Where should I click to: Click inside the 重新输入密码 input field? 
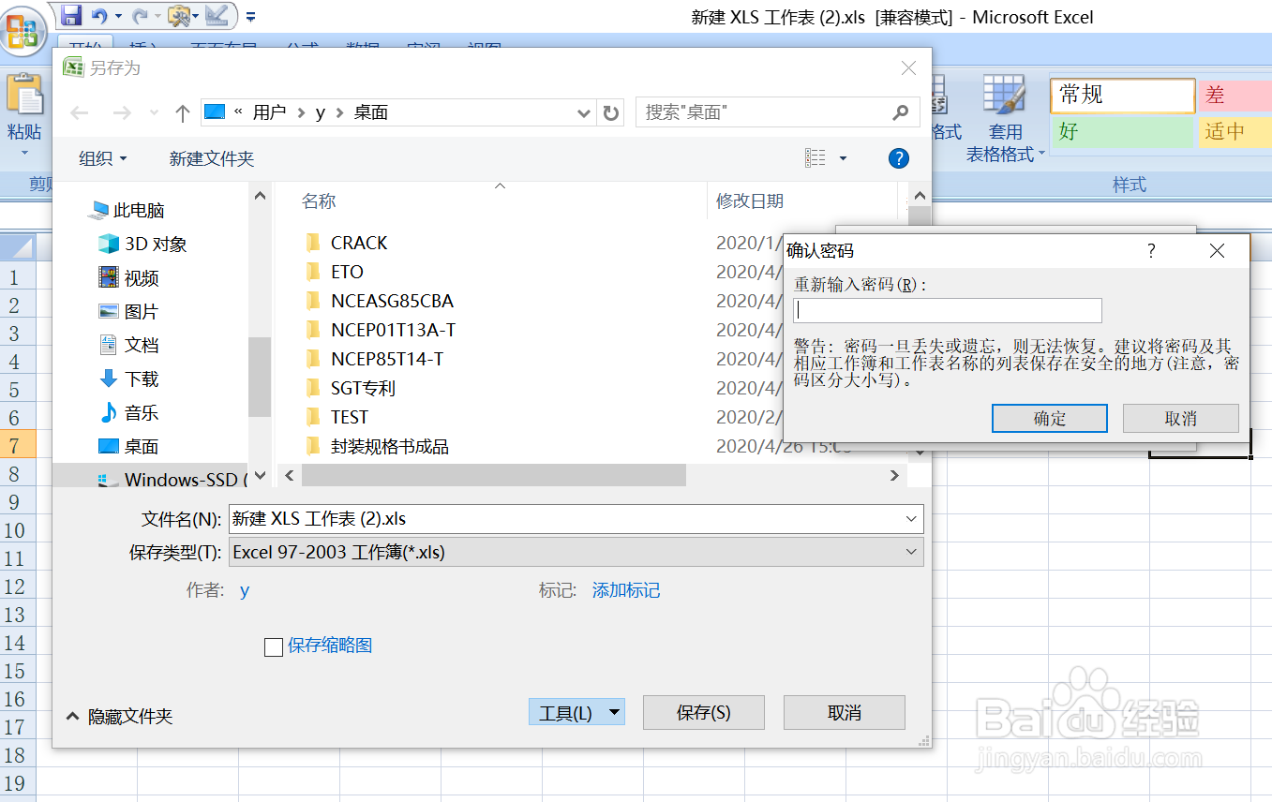[x=947, y=310]
